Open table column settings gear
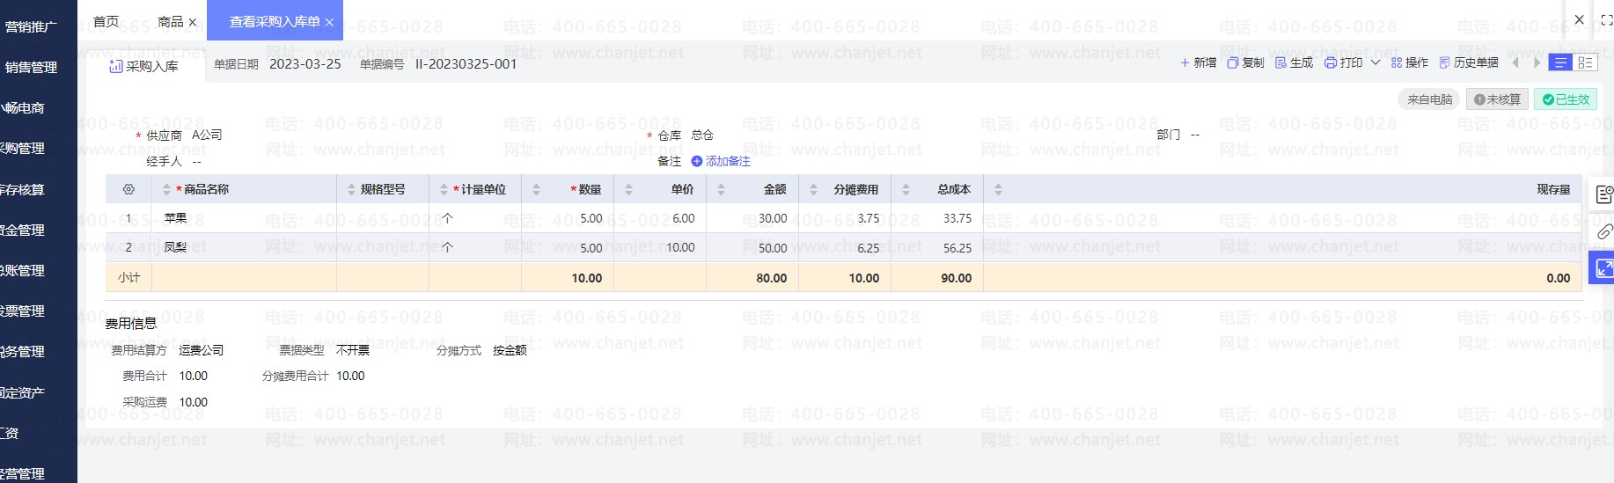The height and width of the screenshot is (483, 1614). (x=128, y=189)
